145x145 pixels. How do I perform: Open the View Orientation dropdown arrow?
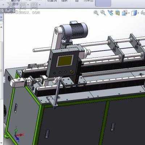point(129,13)
